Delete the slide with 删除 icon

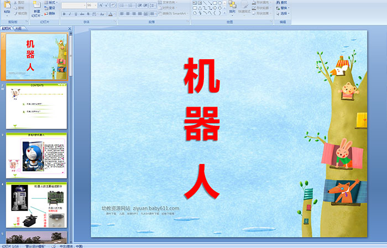pyautogui.click(x=50, y=13)
